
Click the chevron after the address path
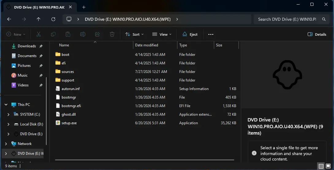click(177, 19)
